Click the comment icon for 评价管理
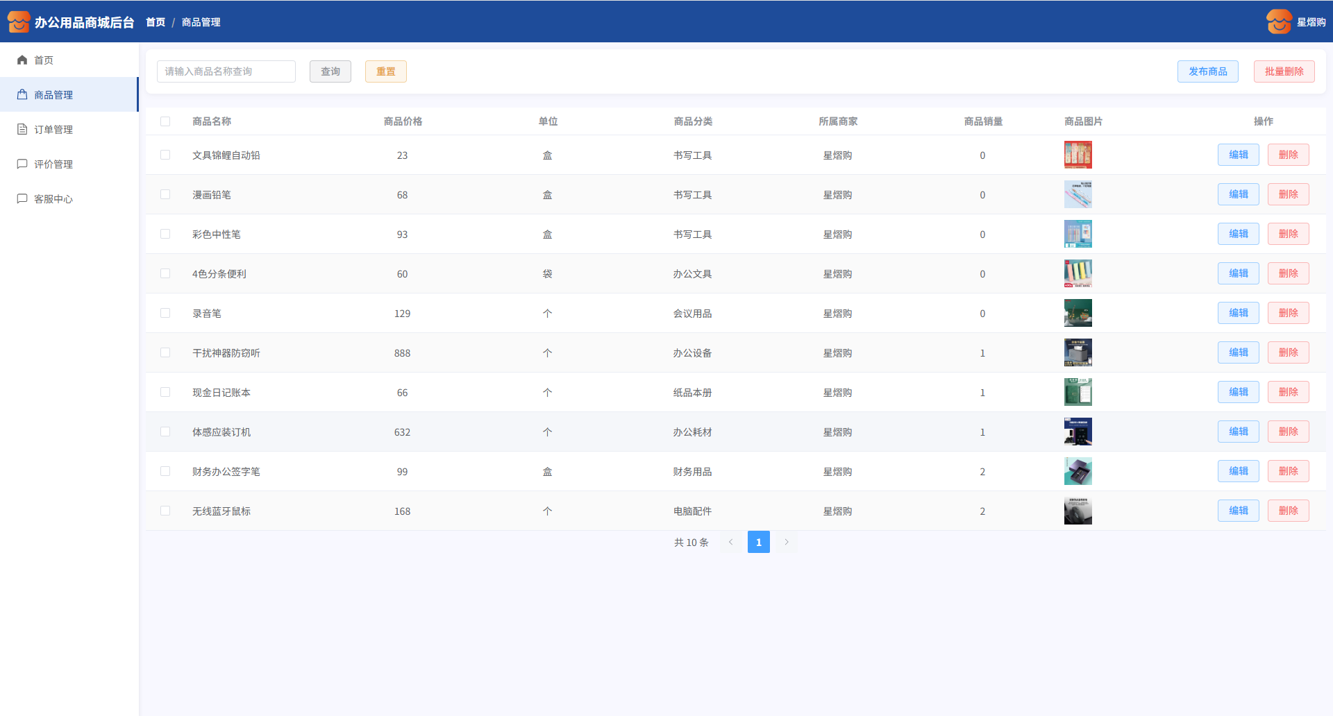This screenshot has height=716, width=1333. 22,164
